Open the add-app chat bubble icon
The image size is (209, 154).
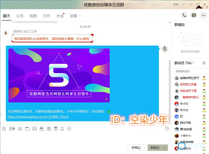[x=194, y=15]
